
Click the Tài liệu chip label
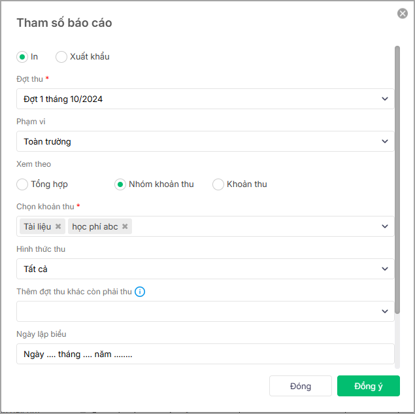pyautogui.click(x=38, y=226)
